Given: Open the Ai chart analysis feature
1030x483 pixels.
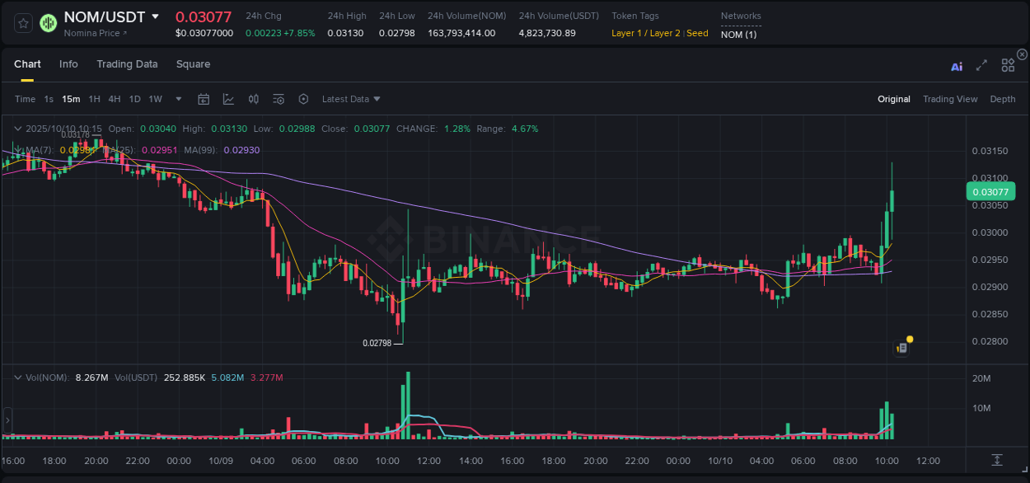Looking at the screenshot, I should pos(957,66).
